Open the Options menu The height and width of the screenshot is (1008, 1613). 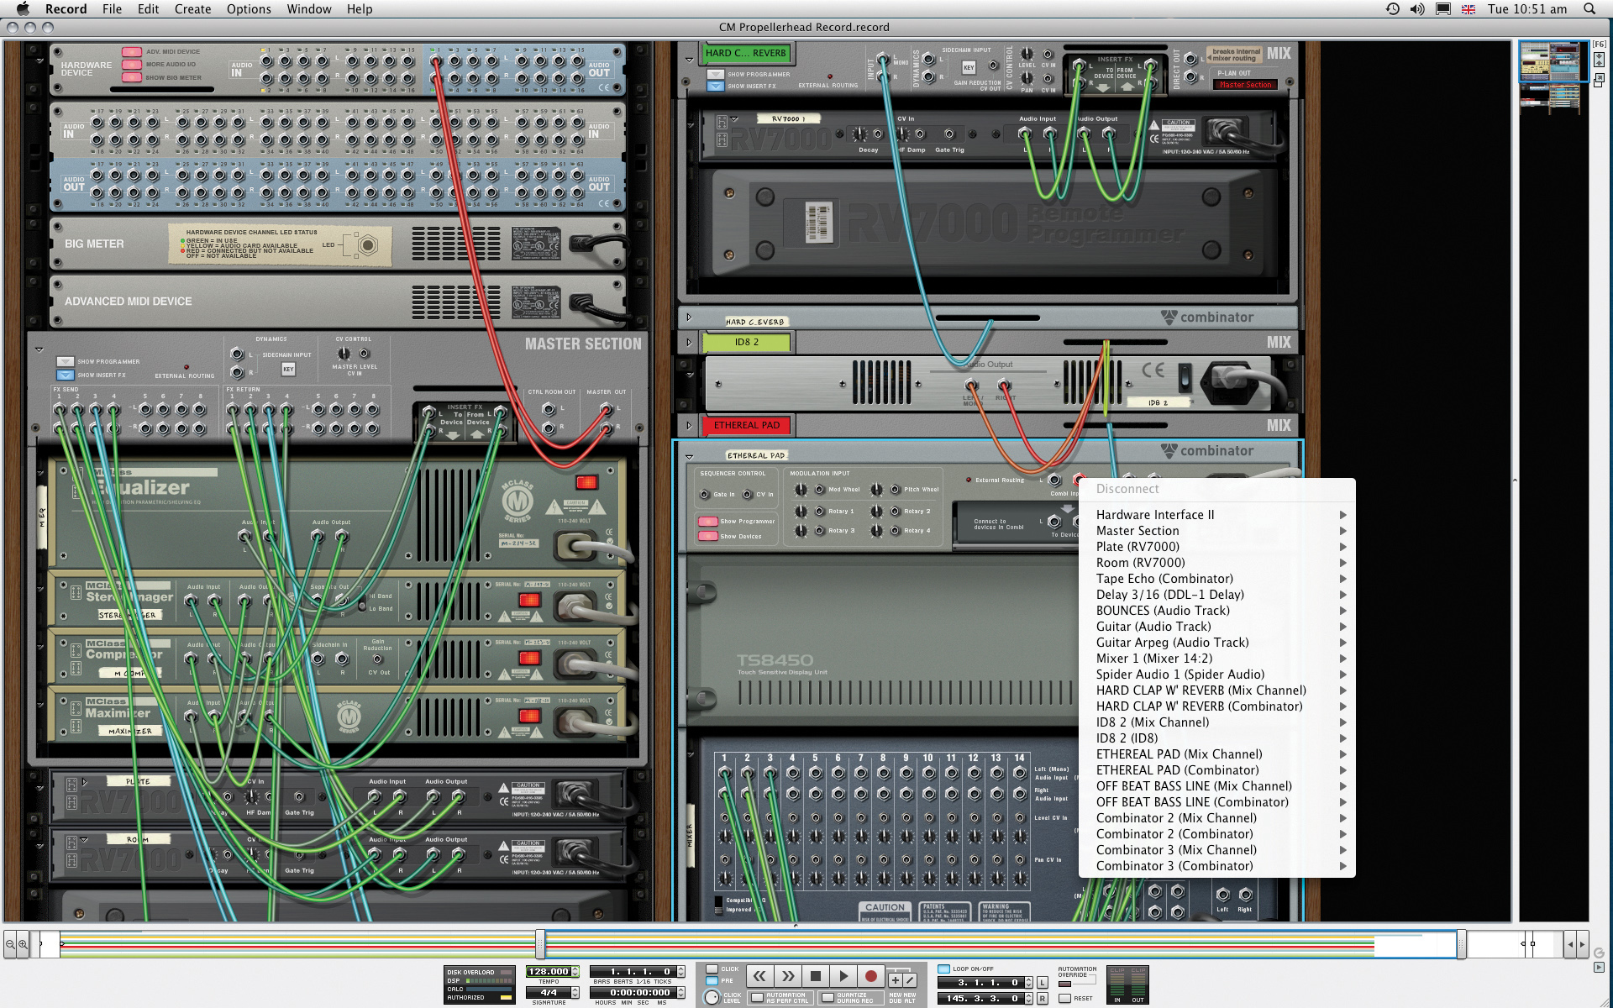point(249,9)
